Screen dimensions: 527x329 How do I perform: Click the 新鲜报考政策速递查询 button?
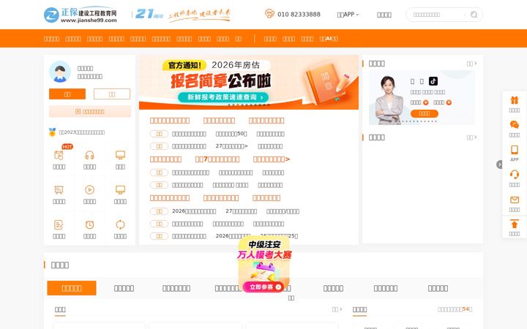coord(223,97)
